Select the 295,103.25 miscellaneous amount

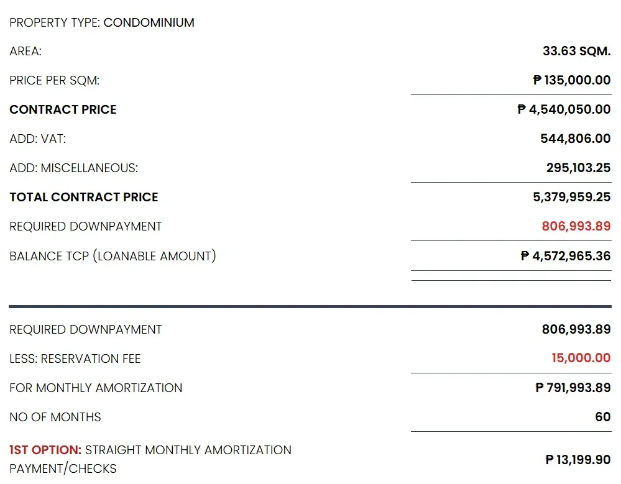578,168
